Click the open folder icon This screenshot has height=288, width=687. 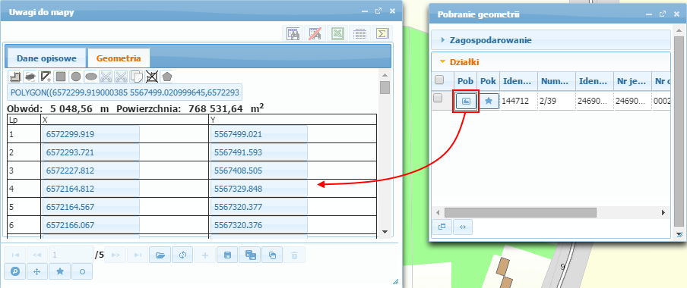tap(160, 255)
